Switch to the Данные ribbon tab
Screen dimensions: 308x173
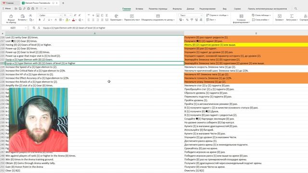click(191, 9)
